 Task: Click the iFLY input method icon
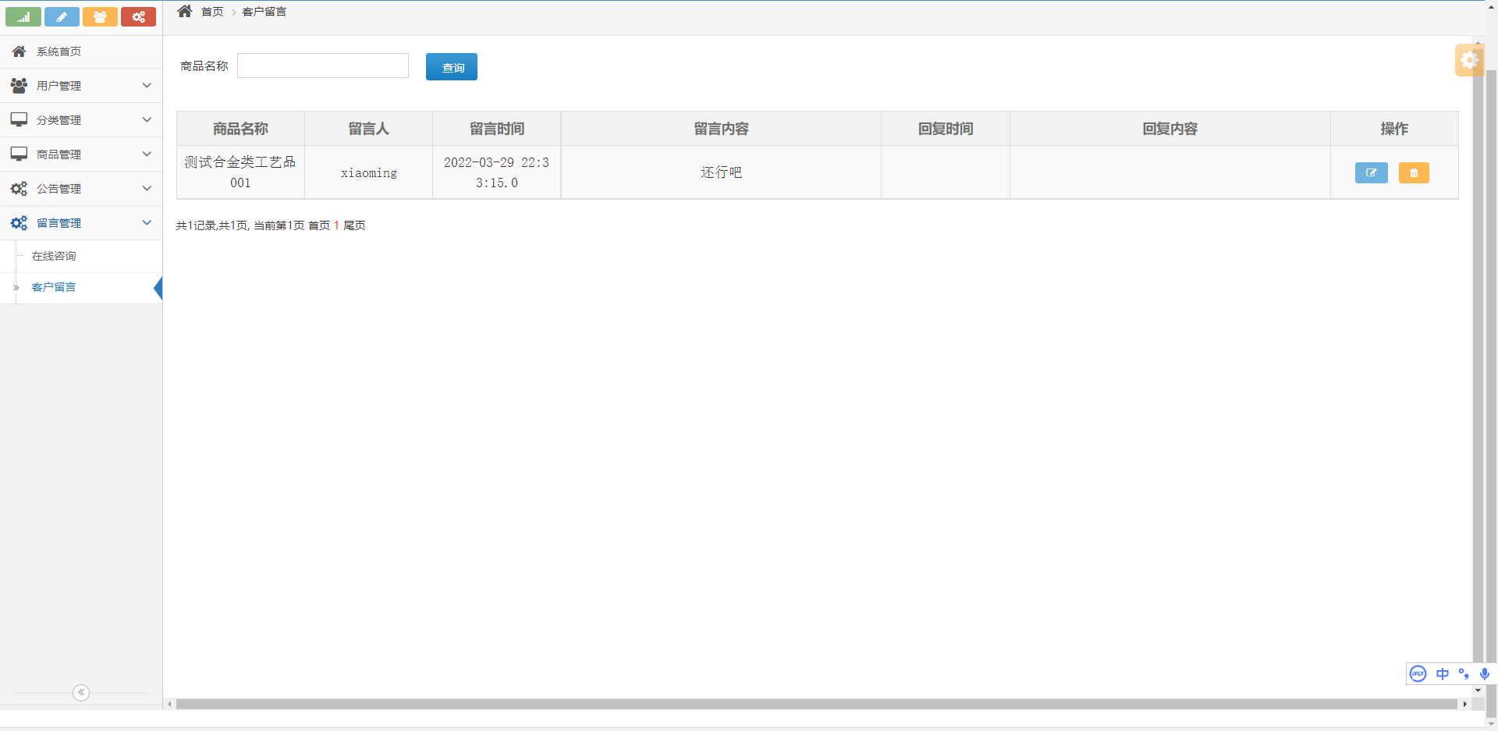1418,673
